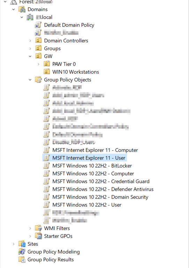Click the Default Domain Policy GPO link icon
The height and width of the screenshot is (268, 189).
(x=38, y=25)
